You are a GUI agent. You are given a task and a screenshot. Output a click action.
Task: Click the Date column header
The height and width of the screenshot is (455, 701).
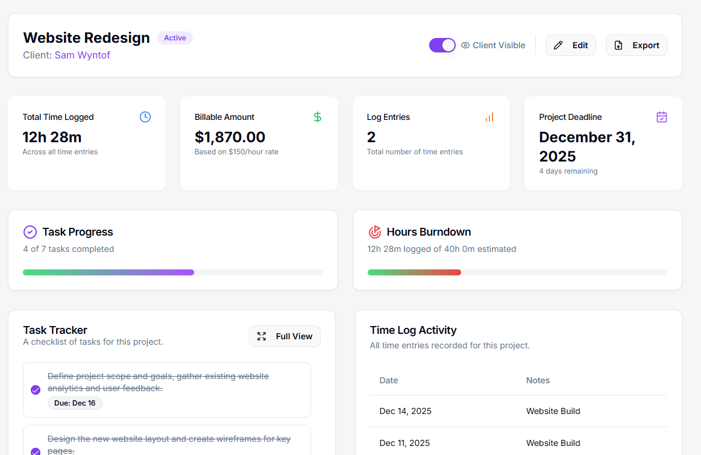click(x=389, y=380)
